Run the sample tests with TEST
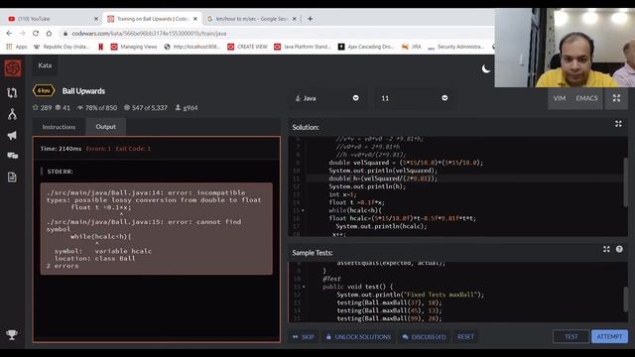Image resolution: width=635 pixels, height=357 pixels. (571, 337)
